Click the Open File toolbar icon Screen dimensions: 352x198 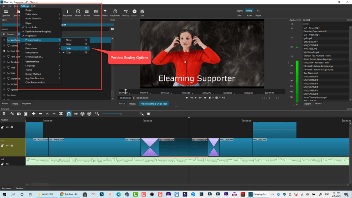click(6, 12)
